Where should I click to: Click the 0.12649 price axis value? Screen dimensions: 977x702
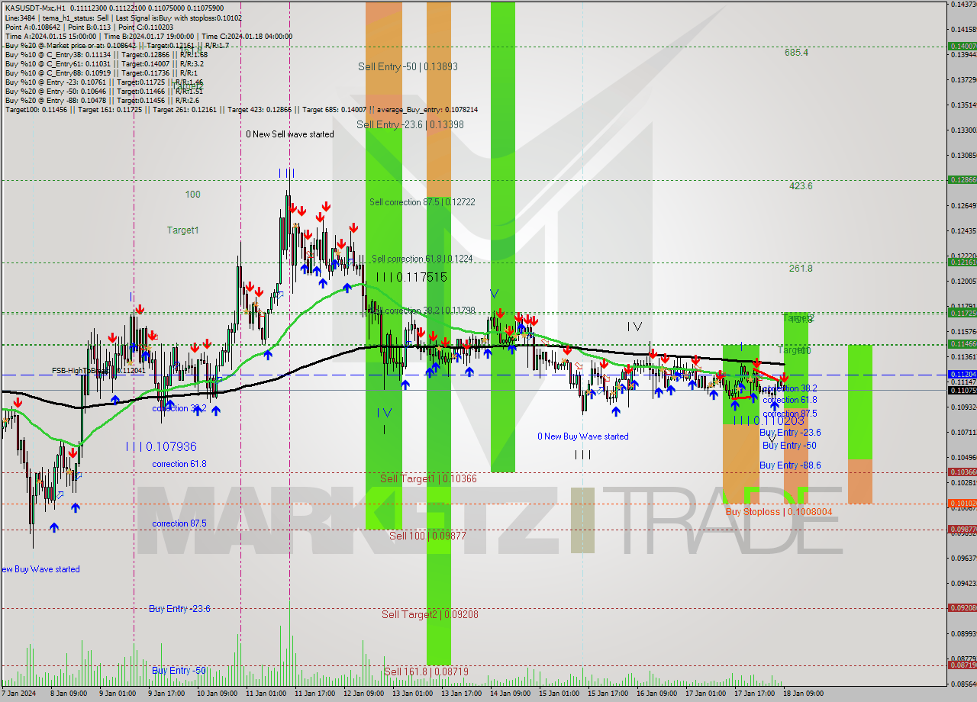pos(963,205)
